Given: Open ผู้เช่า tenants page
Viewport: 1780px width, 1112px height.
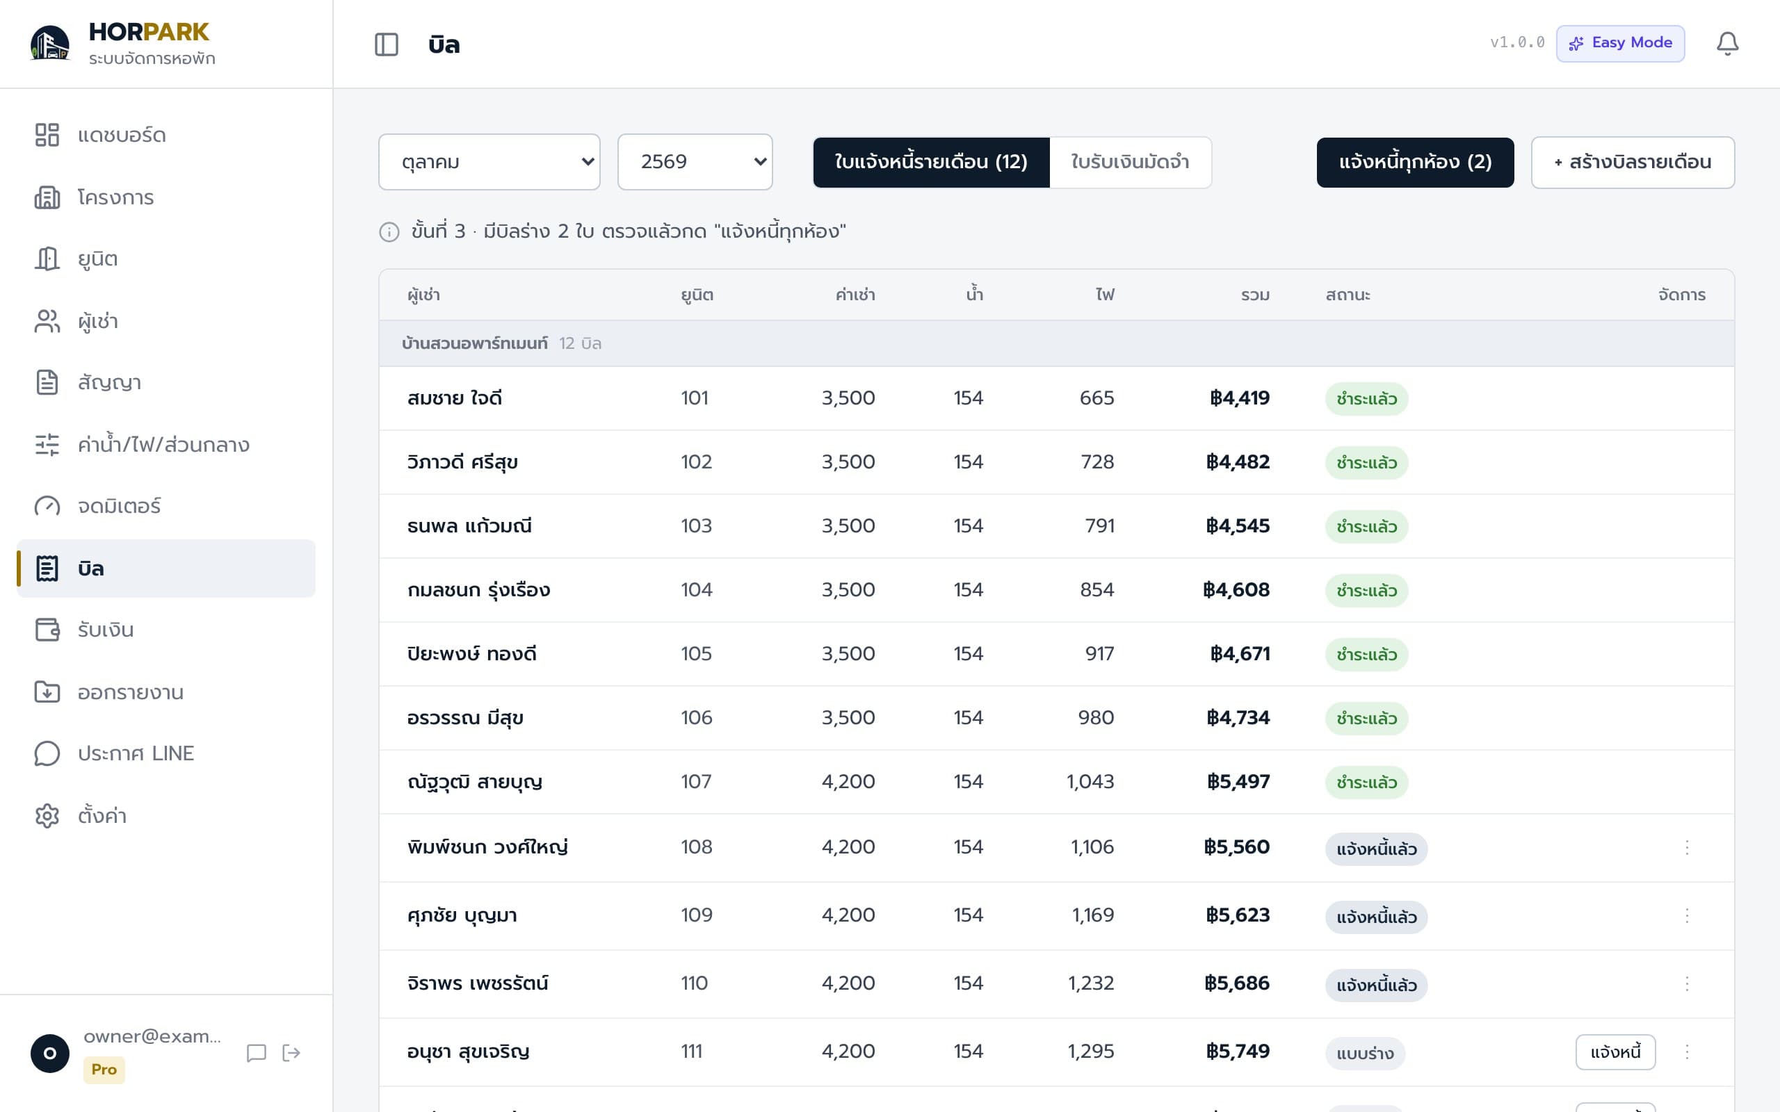Looking at the screenshot, I should (x=166, y=320).
